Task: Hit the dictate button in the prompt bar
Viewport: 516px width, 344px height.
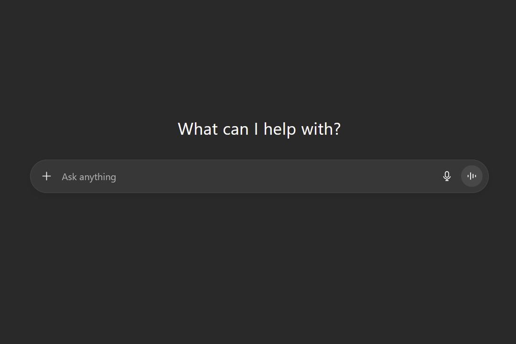Action: coord(447,176)
